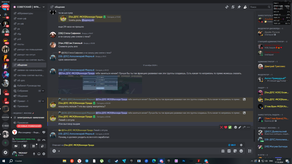Jump to '331 НОВЫХ УПОМИНАНИЙ' pill
Image resolution: width=292 pixels, height=164 pixels.
[29, 126]
